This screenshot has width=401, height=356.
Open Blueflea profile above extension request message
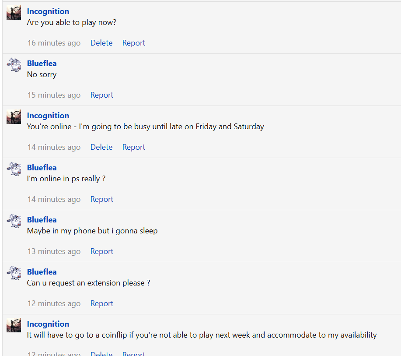point(42,272)
